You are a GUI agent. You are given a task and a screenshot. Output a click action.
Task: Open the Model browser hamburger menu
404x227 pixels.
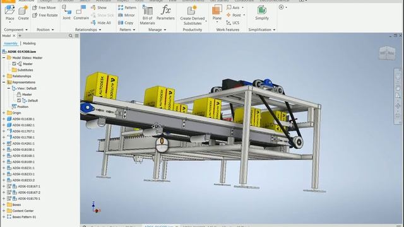(x=77, y=36)
